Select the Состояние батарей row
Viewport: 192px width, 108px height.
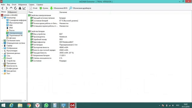tap(54, 21)
